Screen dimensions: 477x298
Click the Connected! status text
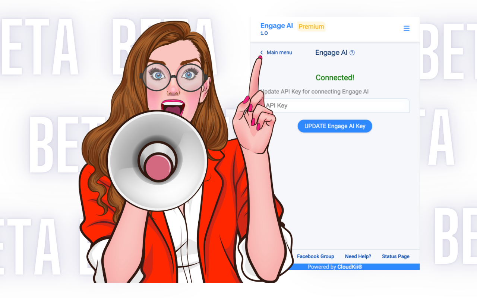[x=335, y=77]
